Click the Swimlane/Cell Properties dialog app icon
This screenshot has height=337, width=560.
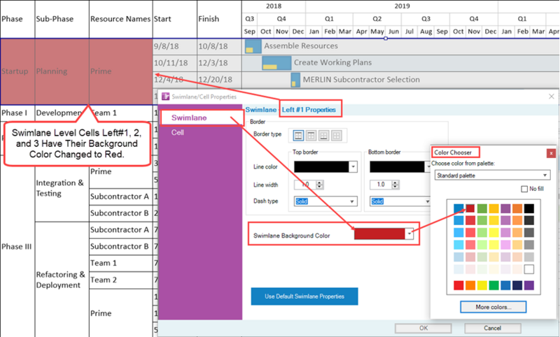tap(165, 96)
